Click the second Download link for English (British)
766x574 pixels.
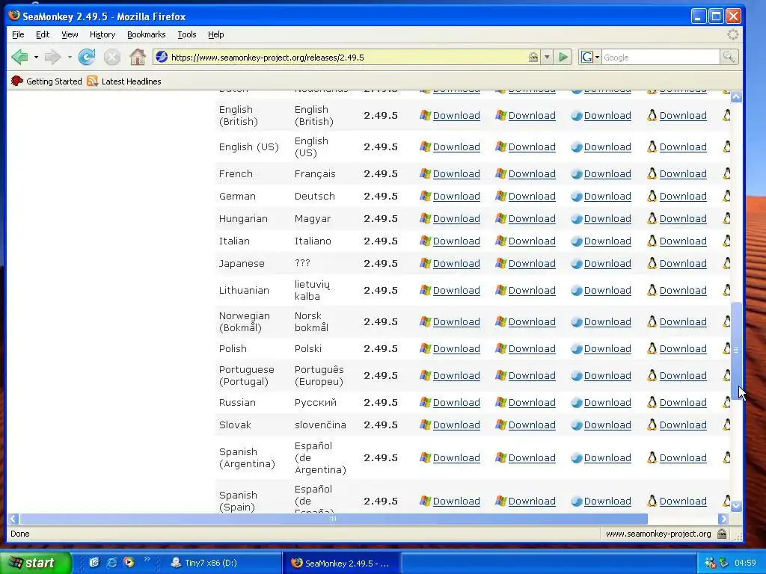(x=532, y=115)
